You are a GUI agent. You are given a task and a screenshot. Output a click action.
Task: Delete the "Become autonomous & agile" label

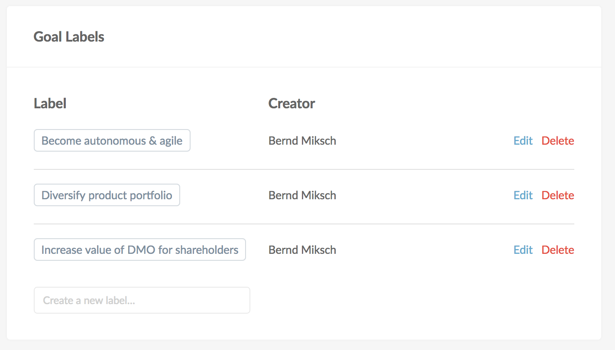[558, 141]
